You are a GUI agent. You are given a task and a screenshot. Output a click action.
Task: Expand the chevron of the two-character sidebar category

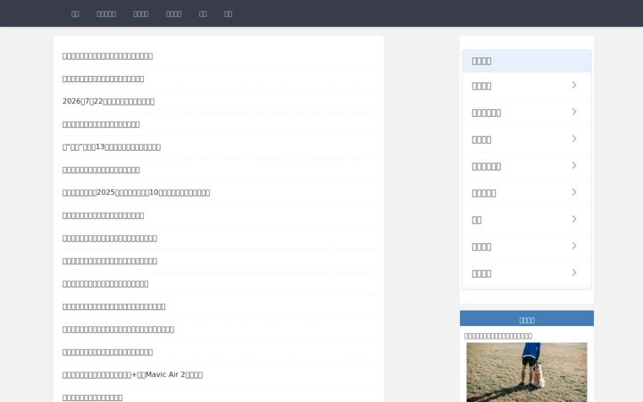(x=574, y=219)
